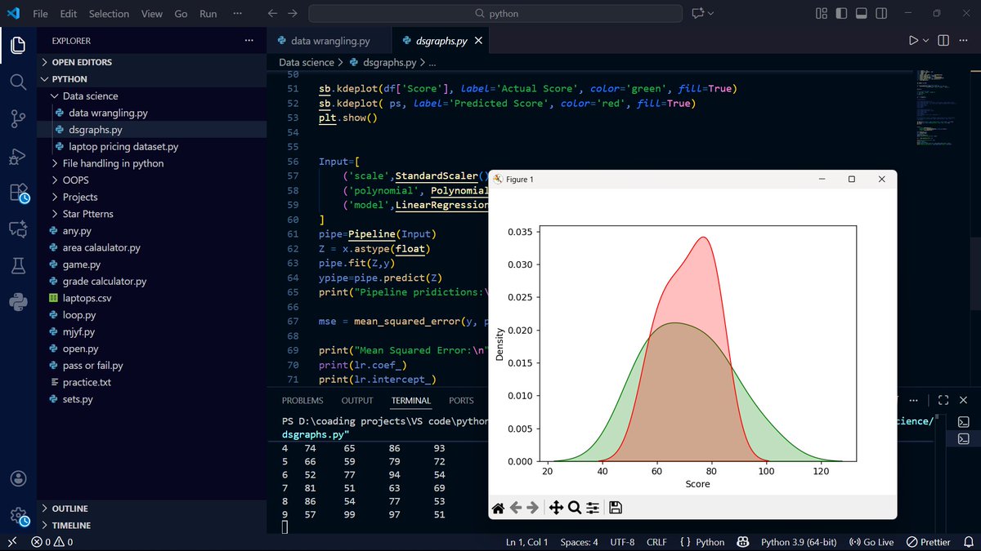Click Prettier in status bar
Screen dimensions: 981x551
pyautogui.click(x=928, y=542)
